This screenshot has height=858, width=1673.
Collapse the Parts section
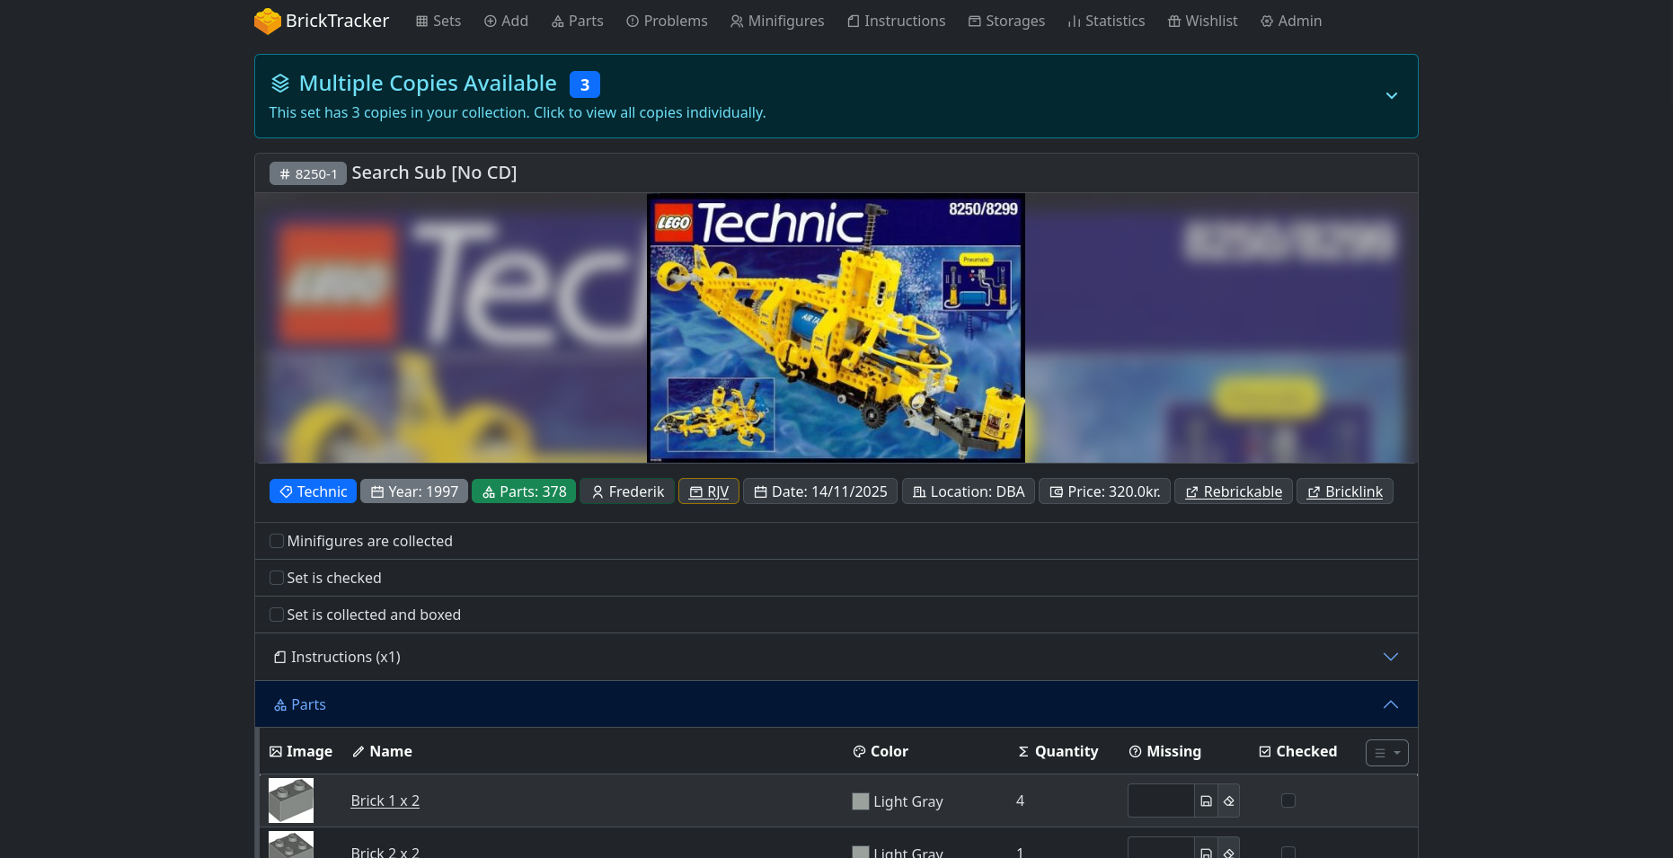[x=1390, y=704]
